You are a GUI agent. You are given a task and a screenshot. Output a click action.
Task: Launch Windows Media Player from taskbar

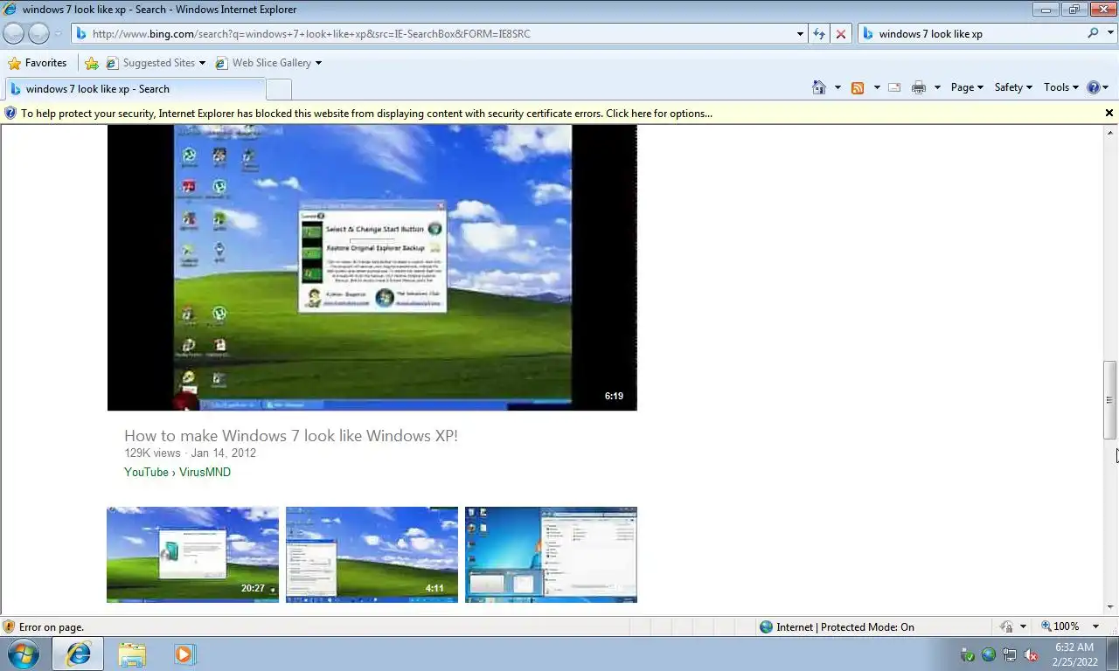coord(184,654)
